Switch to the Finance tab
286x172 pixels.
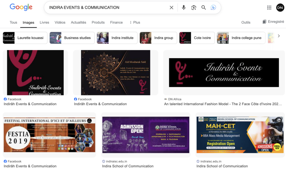pyautogui.click(x=116, y=22)
